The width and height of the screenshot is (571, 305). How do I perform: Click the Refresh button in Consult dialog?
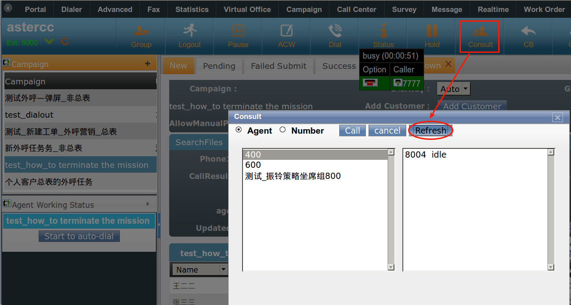pos(430,131)
